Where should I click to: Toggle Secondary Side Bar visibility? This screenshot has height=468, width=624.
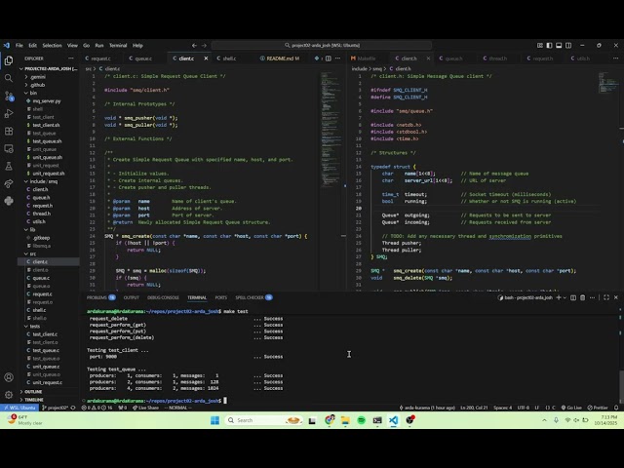568,46
